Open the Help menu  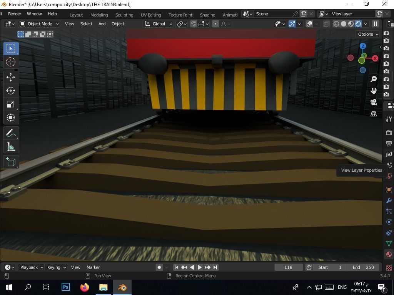pos(52,14)
